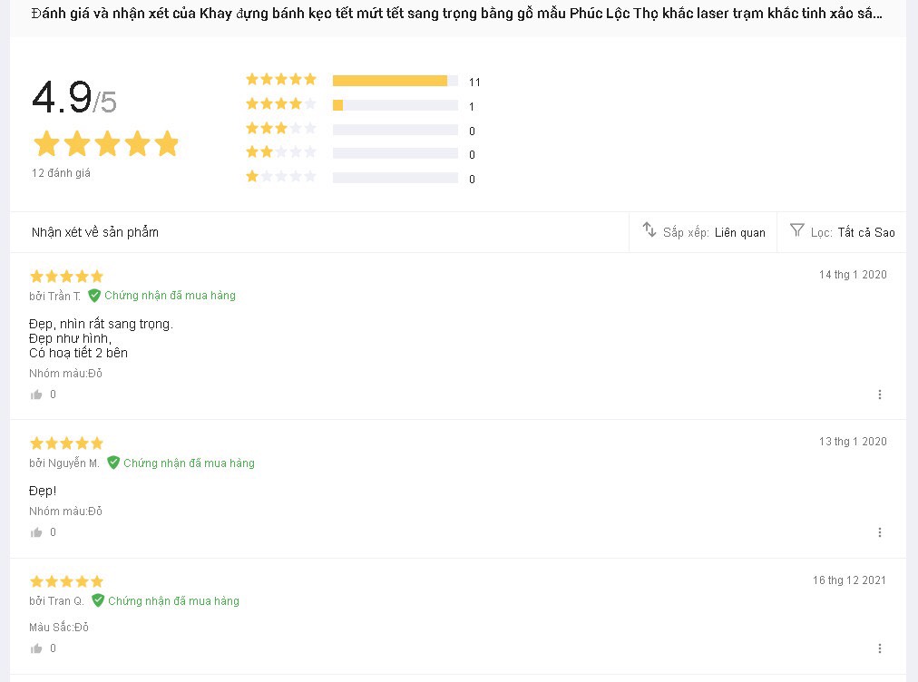The width and height of the screenshot is (918, 682).
Task: Open three-dot menu on Tran Q.'s review
Action: coord(879,648)
